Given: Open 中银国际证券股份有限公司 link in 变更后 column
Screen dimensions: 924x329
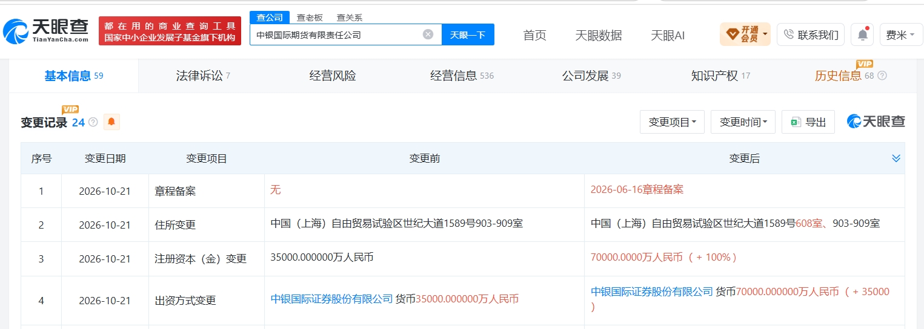Looking at the screenshot, I should point(652,292).
